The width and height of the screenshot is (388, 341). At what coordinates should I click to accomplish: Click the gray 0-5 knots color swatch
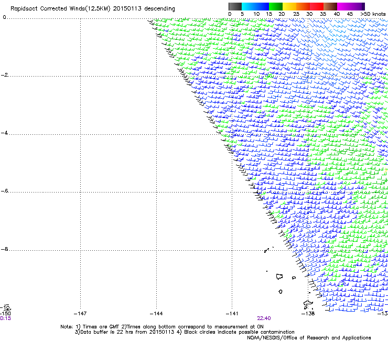pos(235,6)
